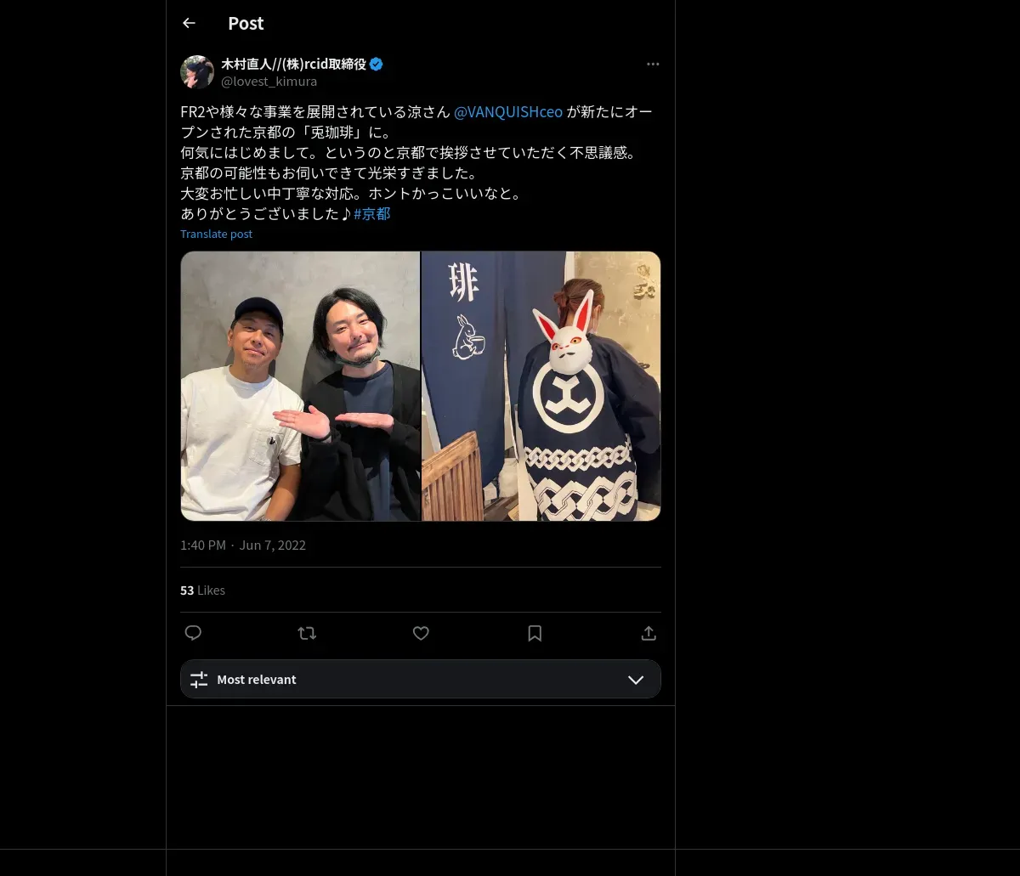1020x876 pixels.
Task: Expand the Most relevant chevron
Action: point(636,680)
